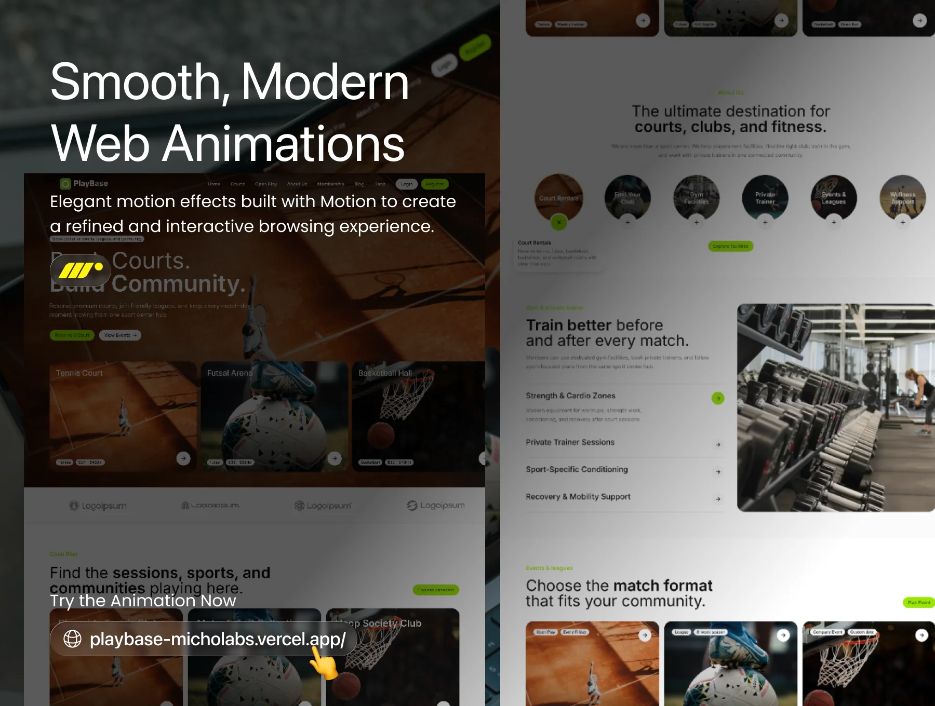Click the Custom date tag
This screenshot has height=706, width=935.
tap(862, 632)
